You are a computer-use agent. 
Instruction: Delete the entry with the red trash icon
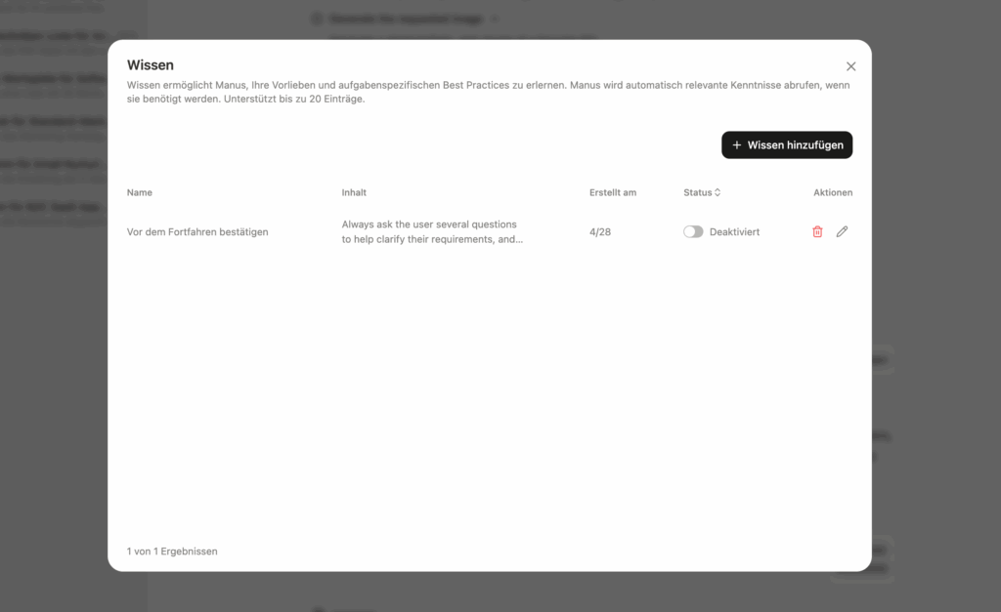[x=817, y=232]
